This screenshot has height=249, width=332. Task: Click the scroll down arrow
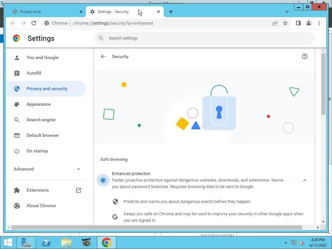tap(323, 222)
